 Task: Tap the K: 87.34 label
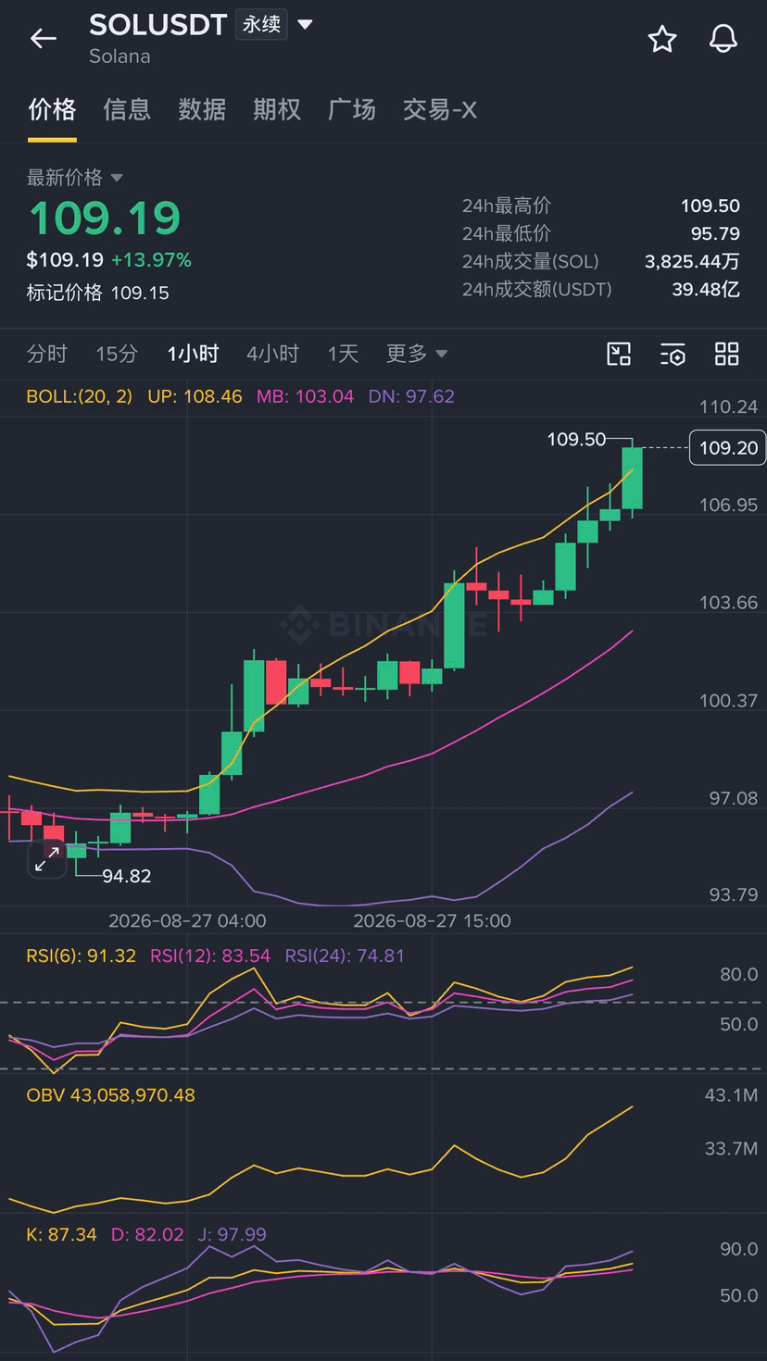pyautogui.click(x=62, y=1234)
